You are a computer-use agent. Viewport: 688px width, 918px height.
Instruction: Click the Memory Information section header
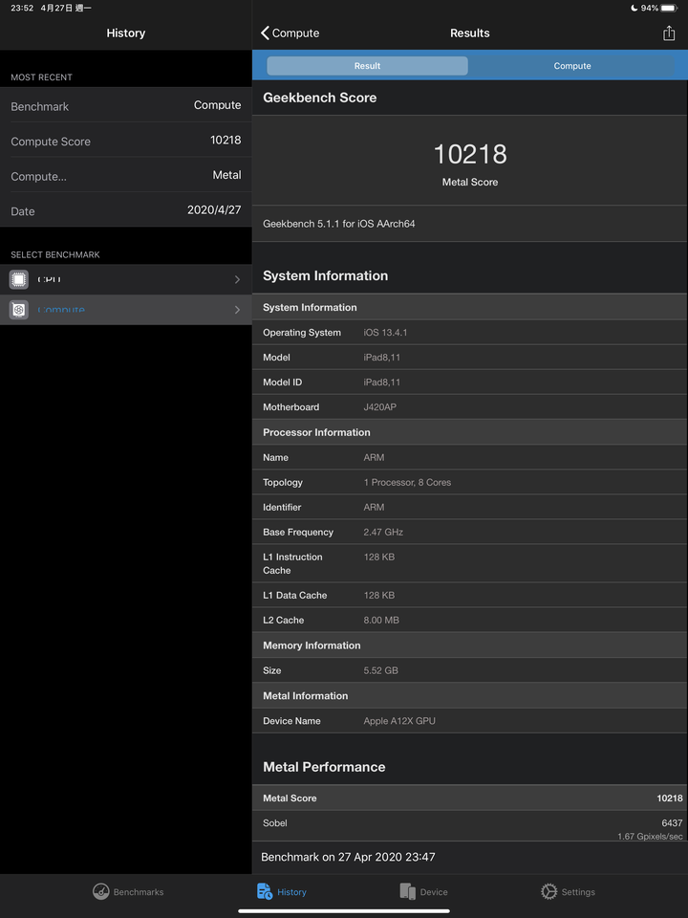(470, 645)
